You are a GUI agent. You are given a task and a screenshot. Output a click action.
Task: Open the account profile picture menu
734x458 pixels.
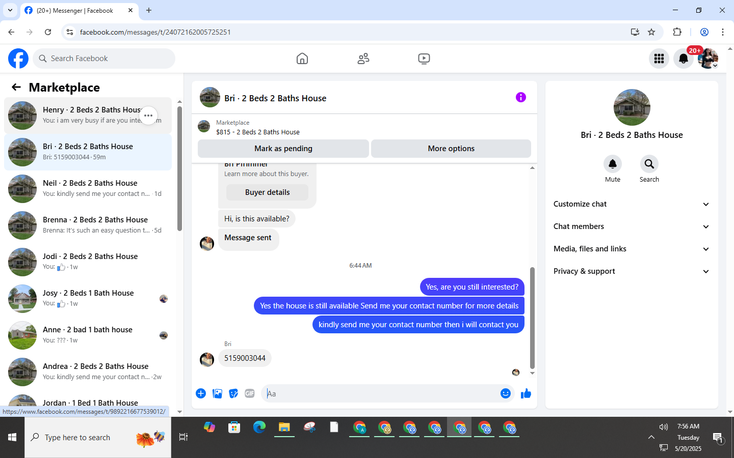(708, 59)
